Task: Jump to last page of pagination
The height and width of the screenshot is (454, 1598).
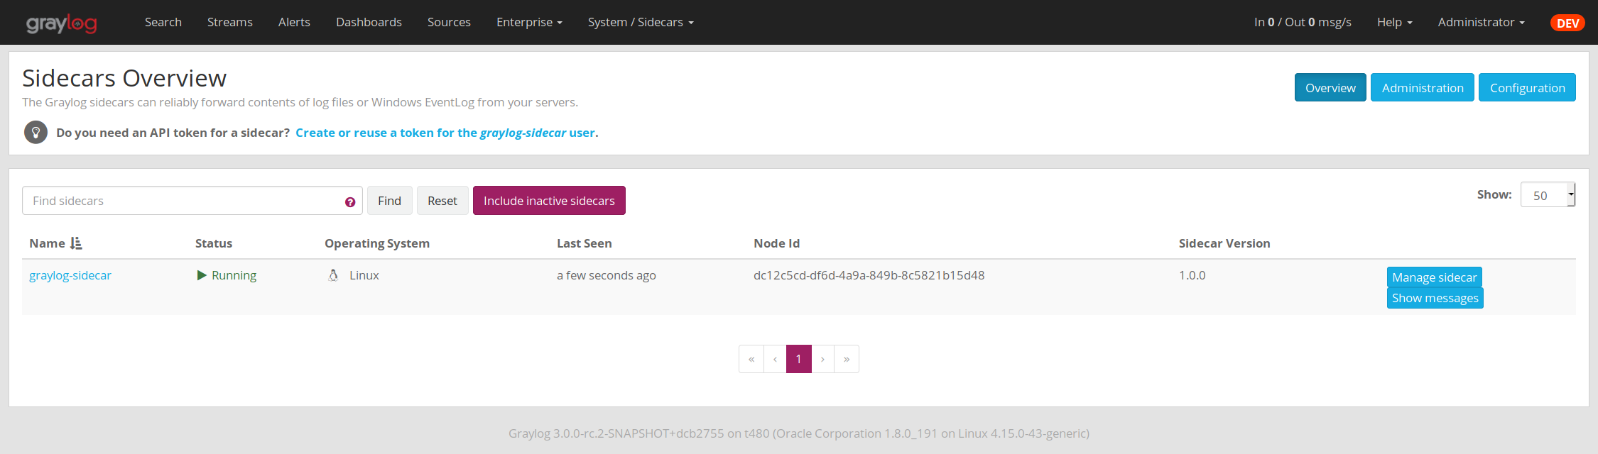Action: 847,359
